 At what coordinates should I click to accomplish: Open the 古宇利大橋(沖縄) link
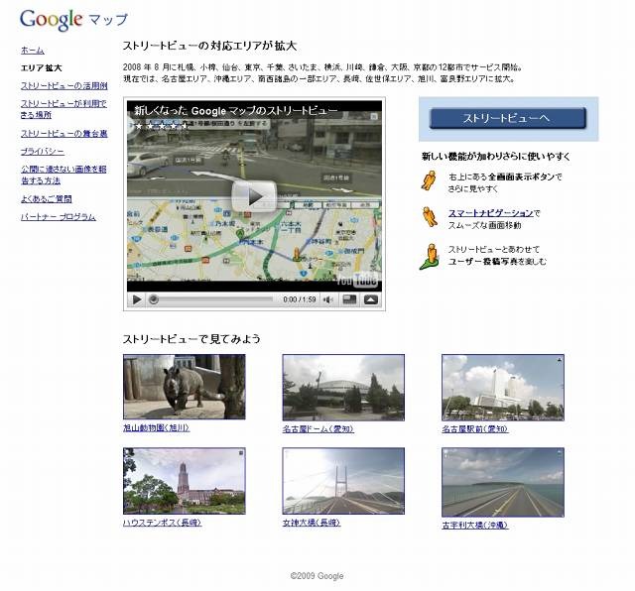pos(475,525)
